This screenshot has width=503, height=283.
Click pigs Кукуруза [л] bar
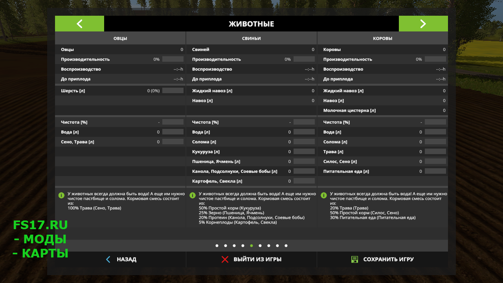[304, 152]
